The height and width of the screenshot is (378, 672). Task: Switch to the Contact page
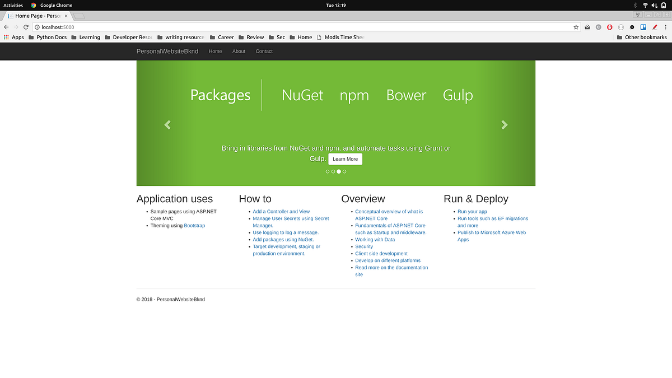click(264, 51)
